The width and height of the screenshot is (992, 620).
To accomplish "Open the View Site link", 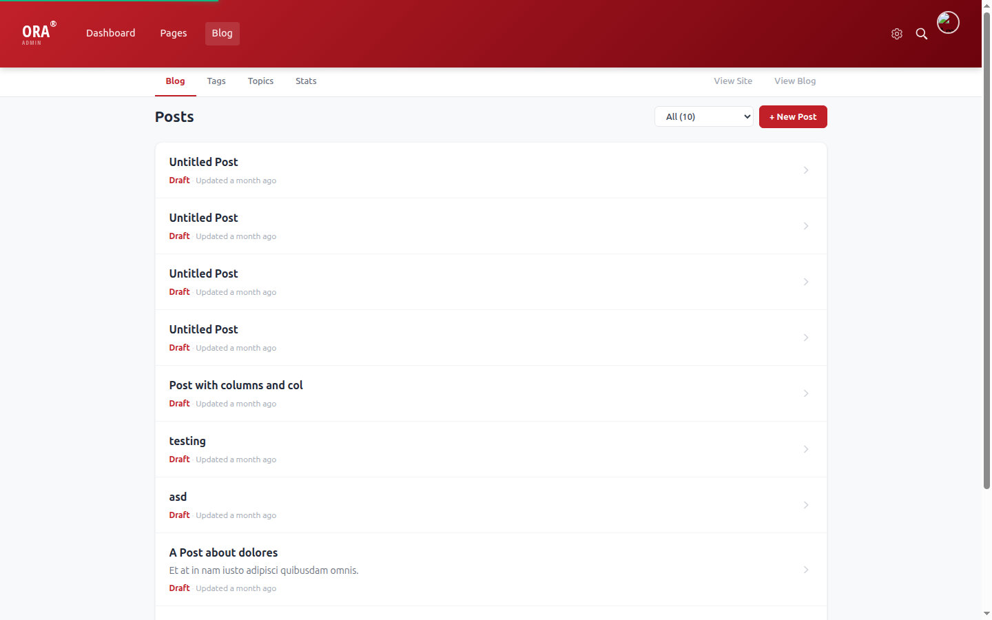I will point(733,81).
